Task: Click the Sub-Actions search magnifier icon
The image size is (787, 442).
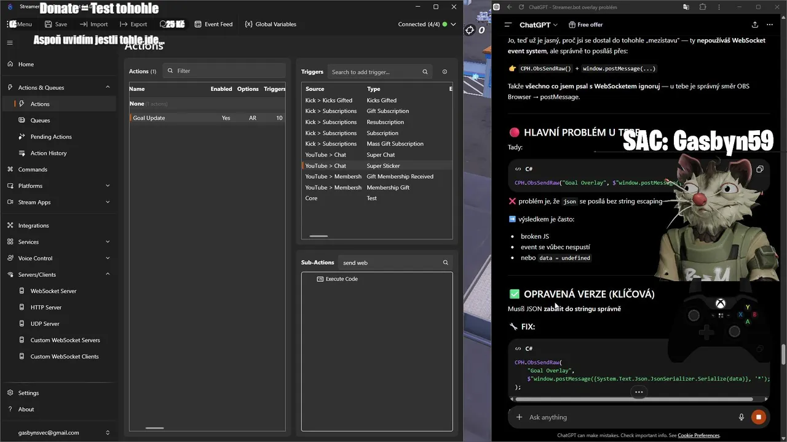Action: point(446,263)
